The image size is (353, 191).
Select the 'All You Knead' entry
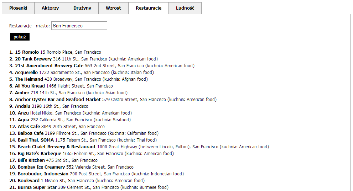click(61, 86)
